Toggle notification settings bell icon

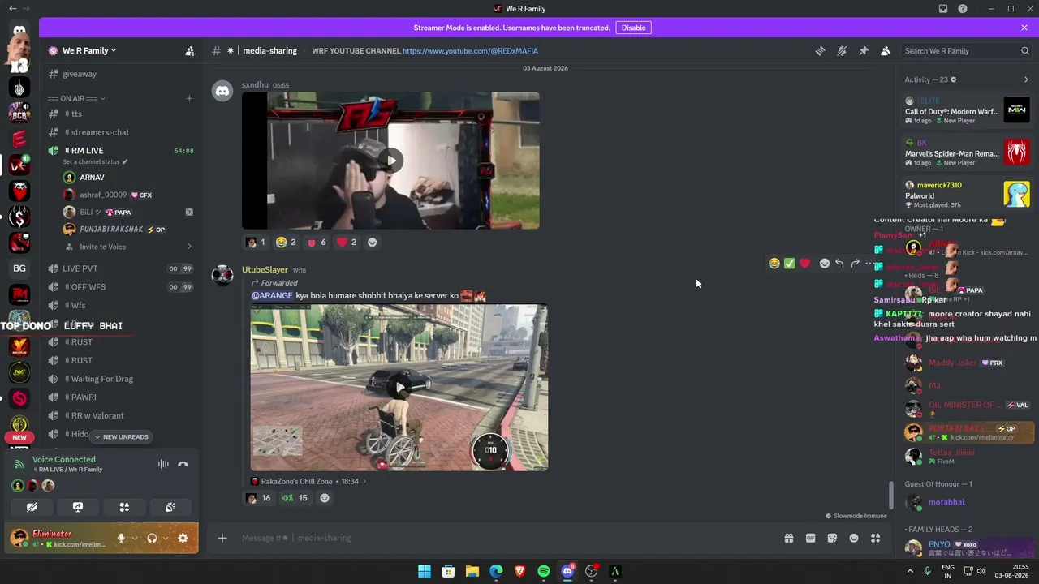(x=842, y=50)
